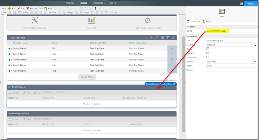Open the second task row chevron
The height and width of the screenshot is (140, 259).
(172, 54)
